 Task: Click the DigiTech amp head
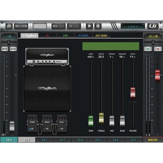coord(47,57)
